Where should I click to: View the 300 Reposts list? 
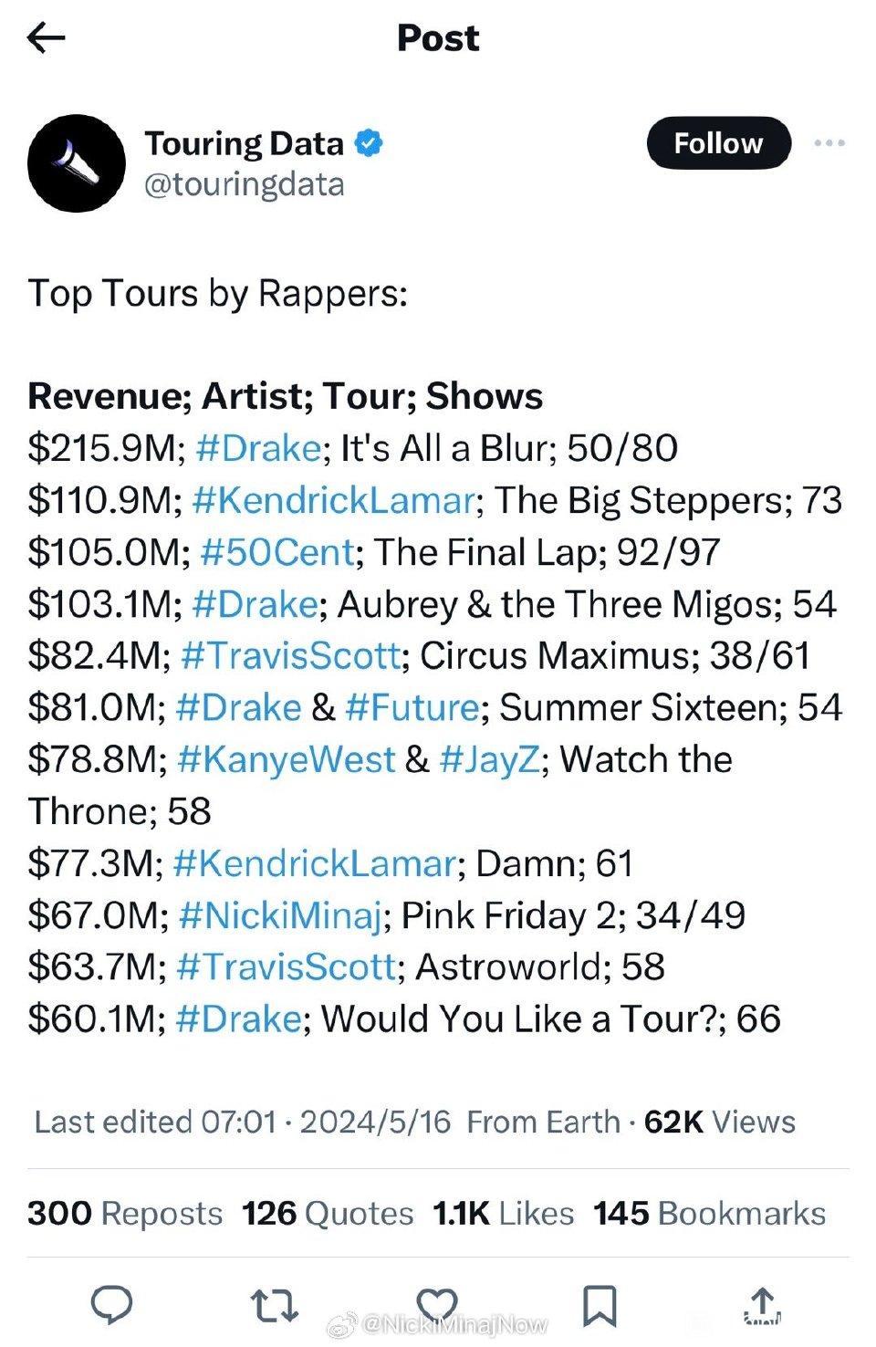pos(125,1214)
